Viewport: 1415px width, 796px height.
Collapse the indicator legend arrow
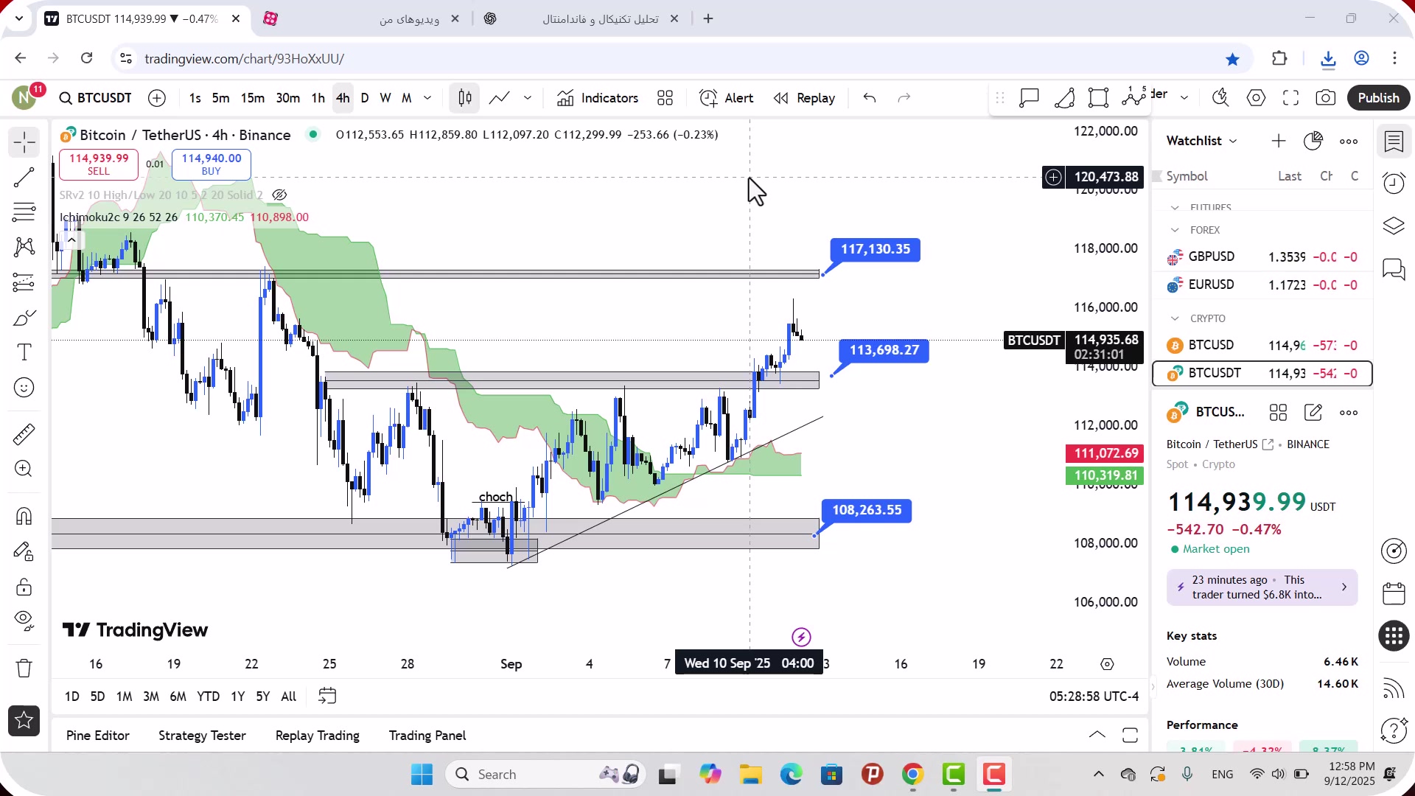pos(71,240)
